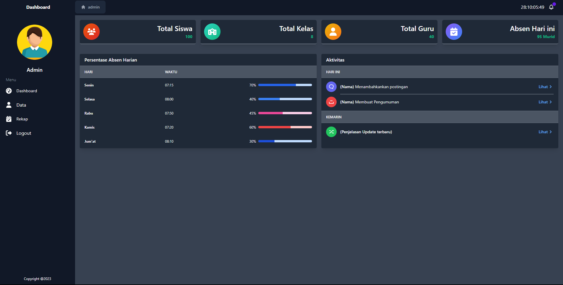Viewport: 563px width, 285px height.
Task: Click the Rabu pink 45% progress bar
Action: 285,113
